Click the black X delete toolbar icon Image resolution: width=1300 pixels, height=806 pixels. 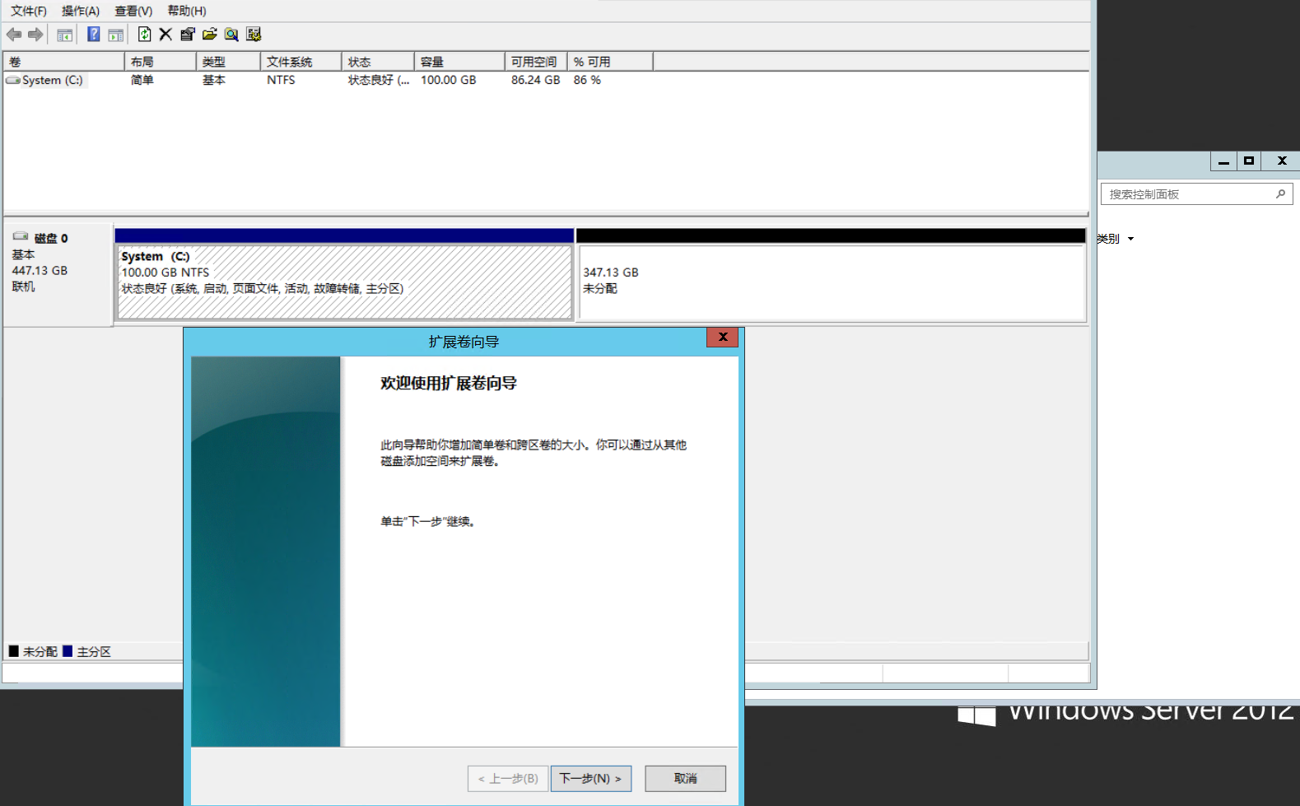[165, 35]
